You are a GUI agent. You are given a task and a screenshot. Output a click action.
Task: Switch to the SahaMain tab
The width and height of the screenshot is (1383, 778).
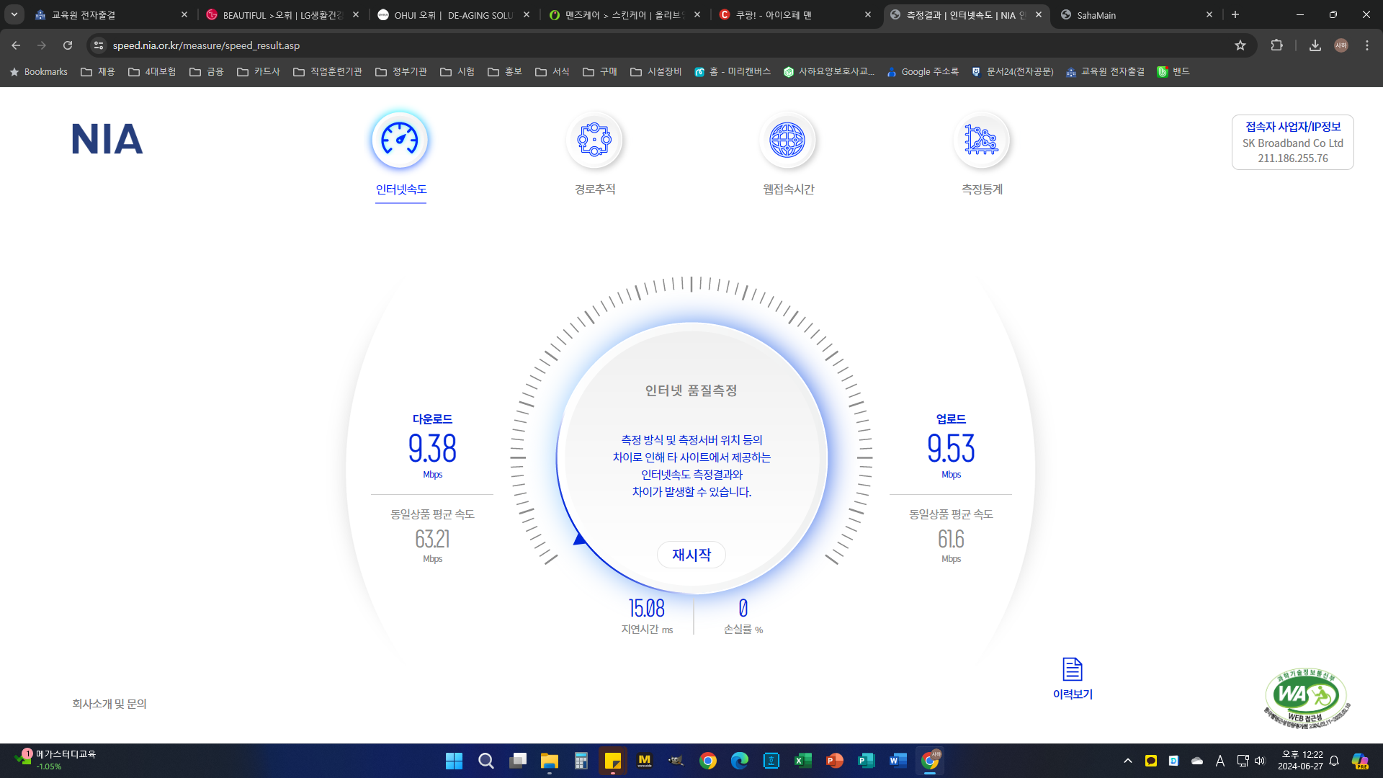[1137, 15]
